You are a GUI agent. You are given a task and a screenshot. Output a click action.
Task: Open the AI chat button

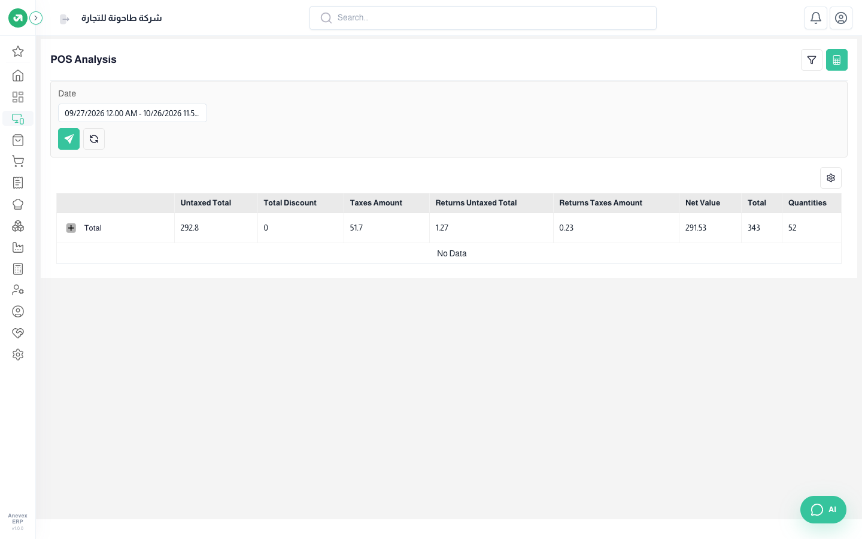click(823, 510)
